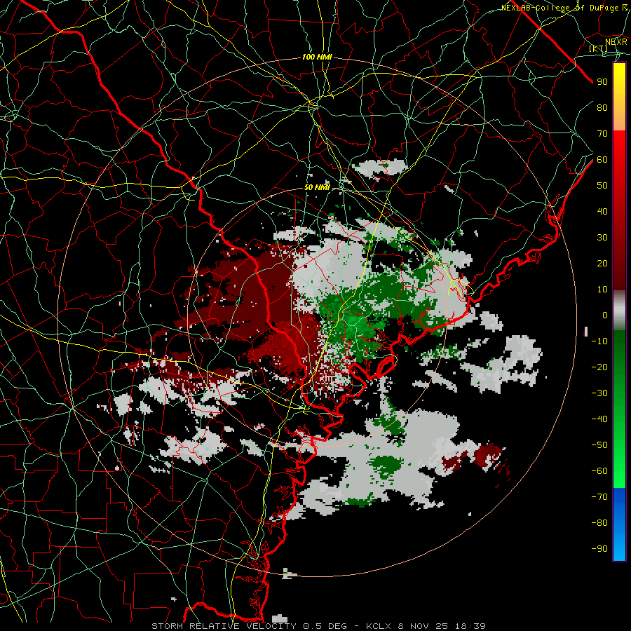
Task: Click the 90 value on velocity scale
Action: click(602, 82)
